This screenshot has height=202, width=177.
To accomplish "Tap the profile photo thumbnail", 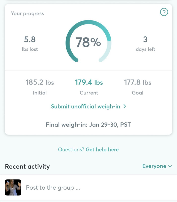I will tap(13, 187).
